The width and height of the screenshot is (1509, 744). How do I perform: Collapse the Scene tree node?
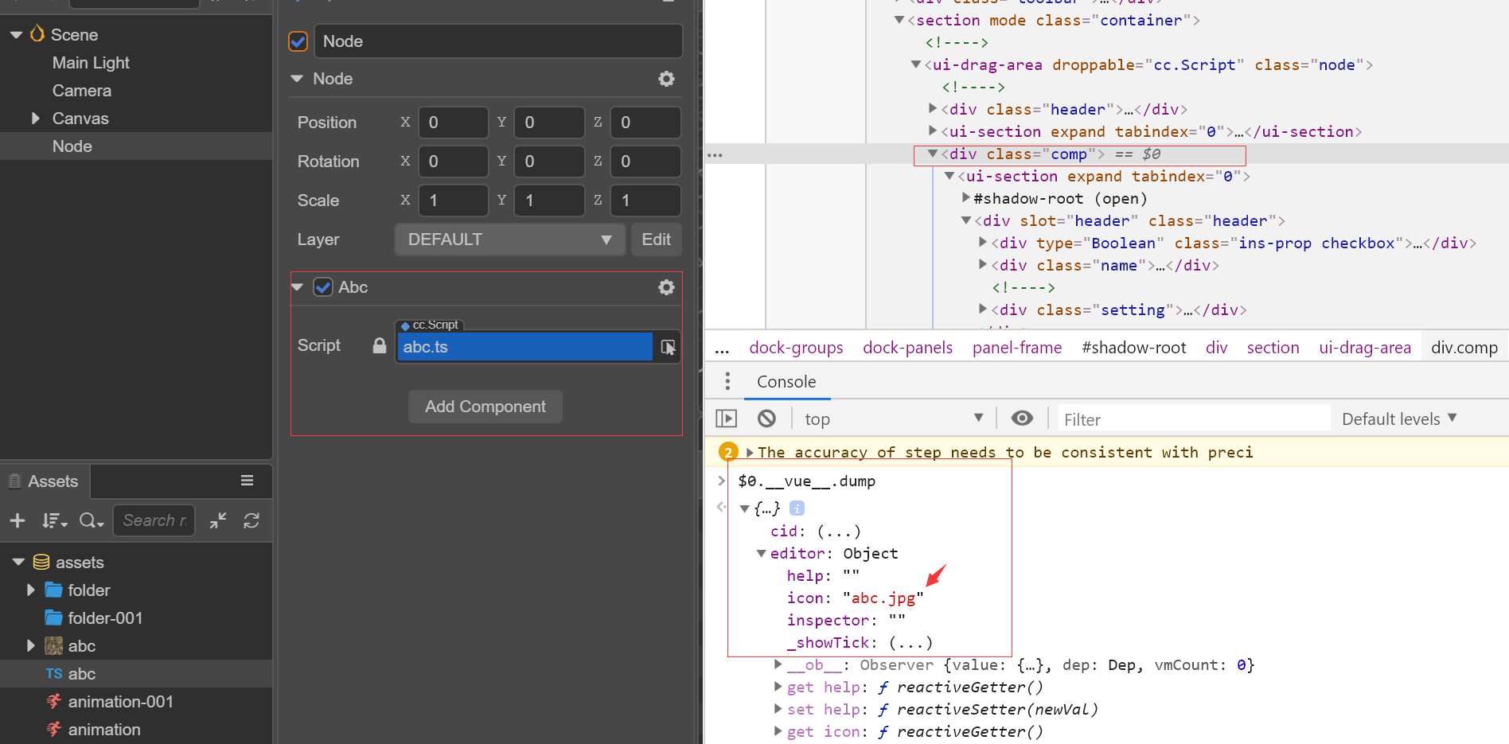pyautogui.click(x=16, y=35)
